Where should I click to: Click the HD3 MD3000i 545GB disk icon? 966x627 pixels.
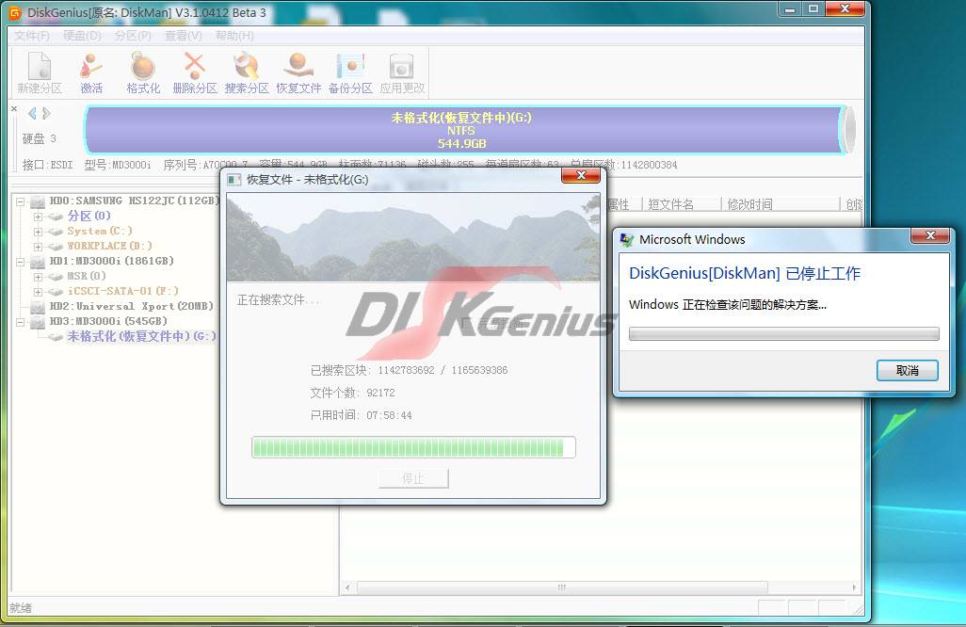tap(39, 322)
